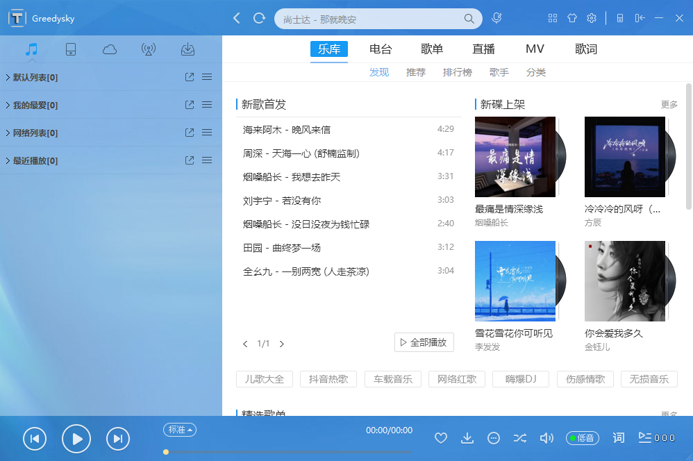Favorite the current song with the heart
Screen dimensions: 693x461
coord(440,438)
